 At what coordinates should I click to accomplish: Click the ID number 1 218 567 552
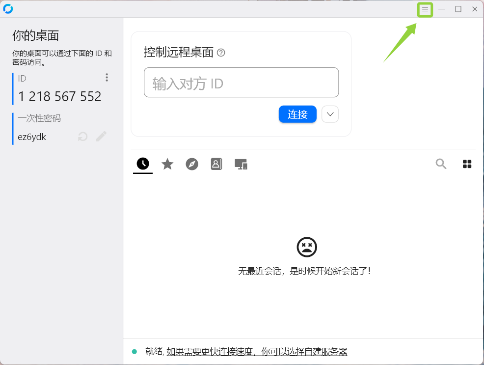[59, 97]
